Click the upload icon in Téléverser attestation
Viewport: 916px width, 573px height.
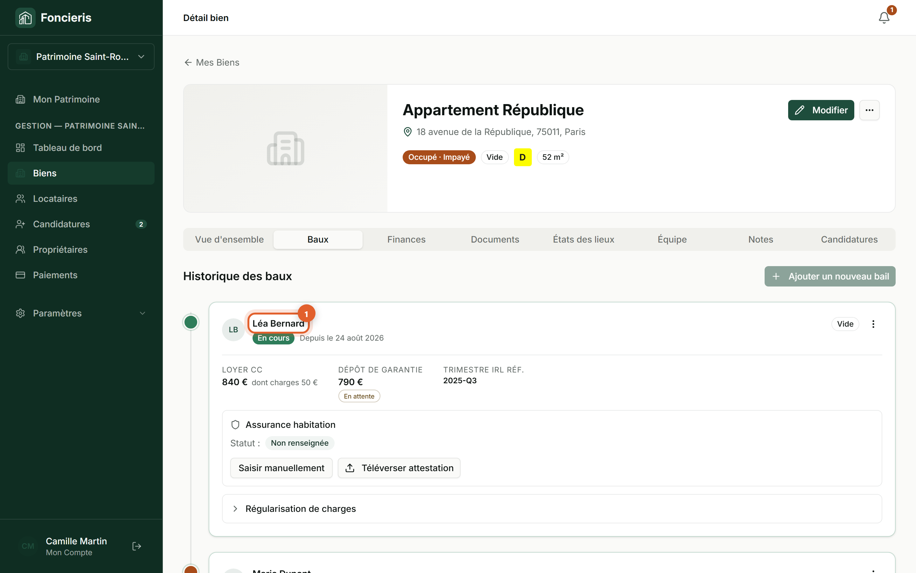coord(350,468)
